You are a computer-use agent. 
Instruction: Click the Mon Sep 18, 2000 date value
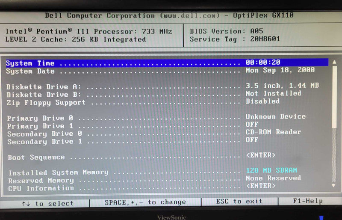tap(280, 70)
